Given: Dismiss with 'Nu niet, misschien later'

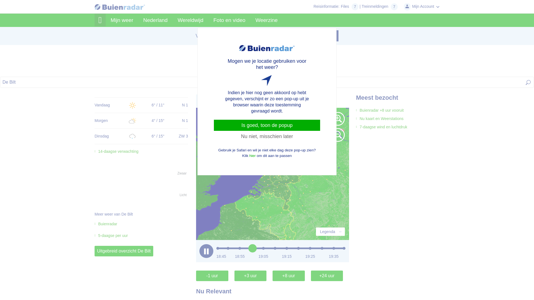Looking at the screenshot, I should pos(267,136).
